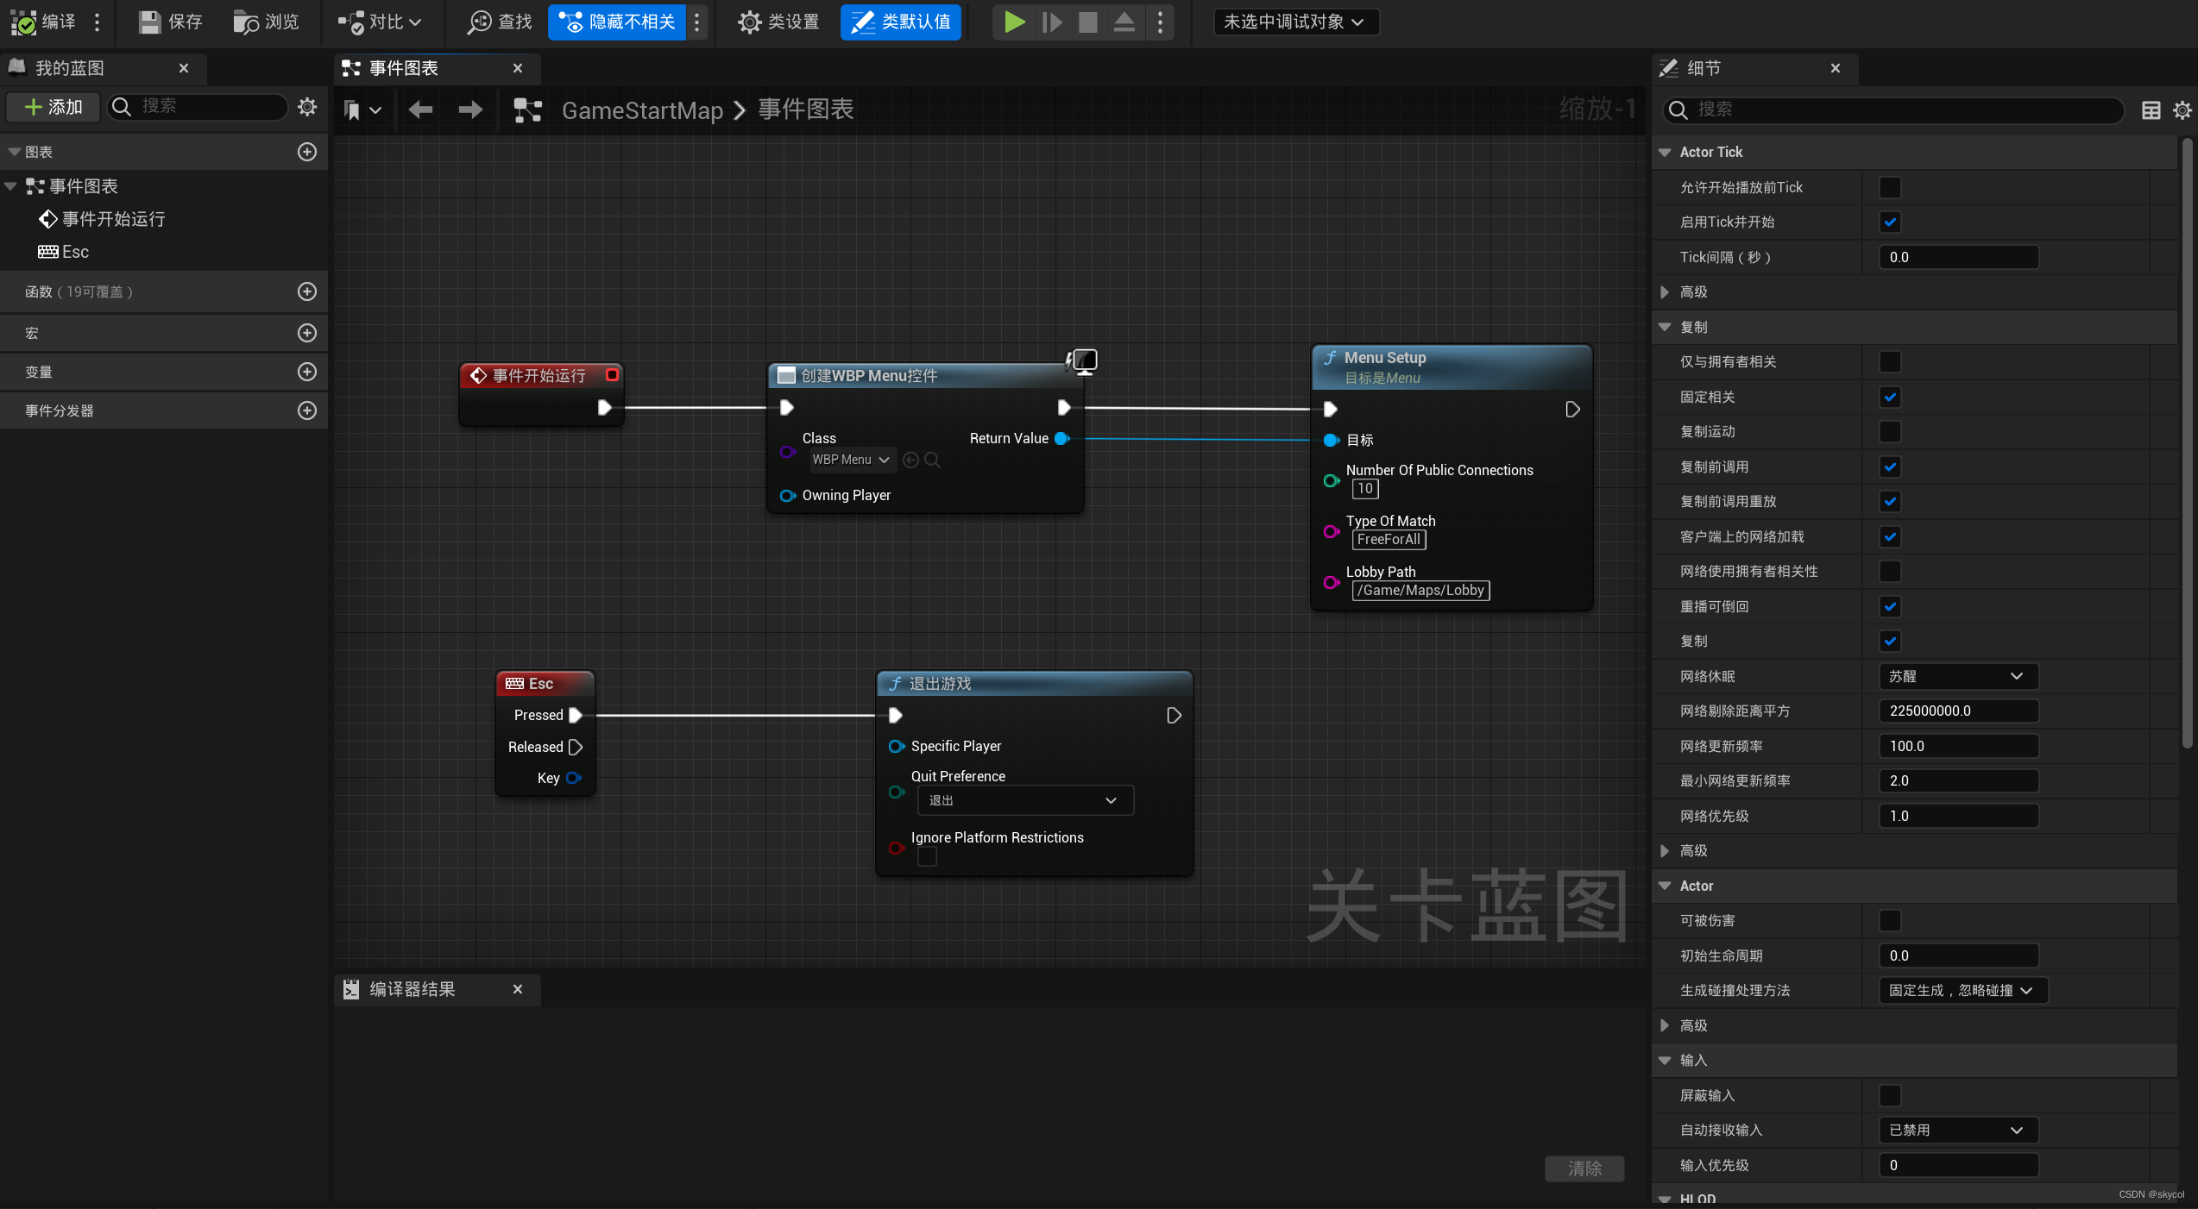This screenshot has height=1209, width=2198.
Task: Add new graph via 图表 plus icon
Action: 307,152
